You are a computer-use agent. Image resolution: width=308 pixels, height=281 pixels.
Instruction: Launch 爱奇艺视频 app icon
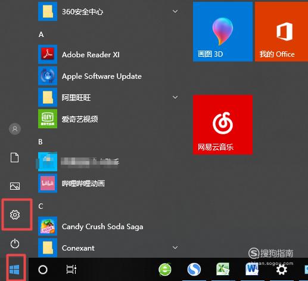[x=48, y=119]
